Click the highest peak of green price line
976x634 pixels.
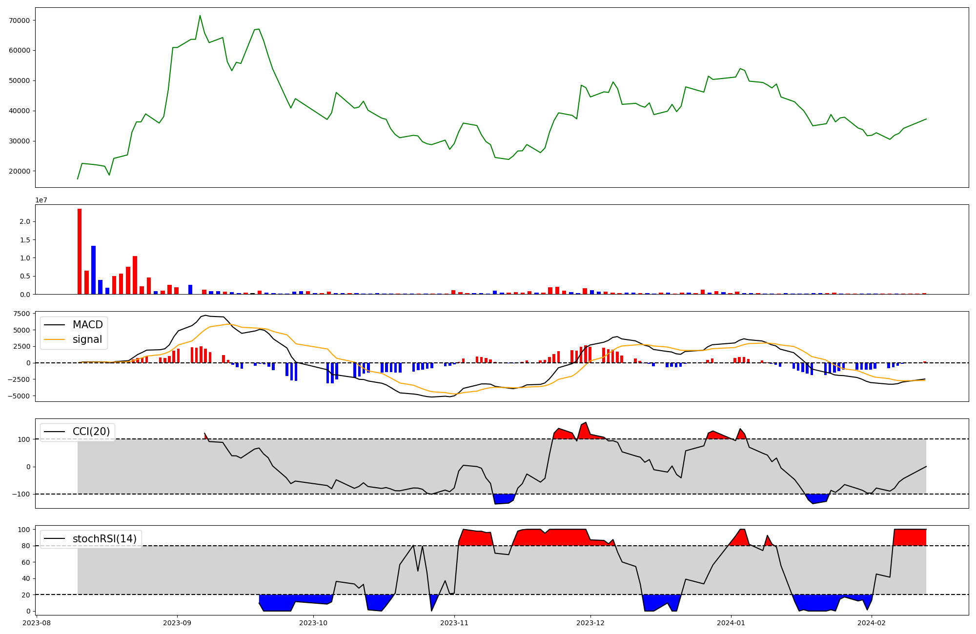coord(200,16)
